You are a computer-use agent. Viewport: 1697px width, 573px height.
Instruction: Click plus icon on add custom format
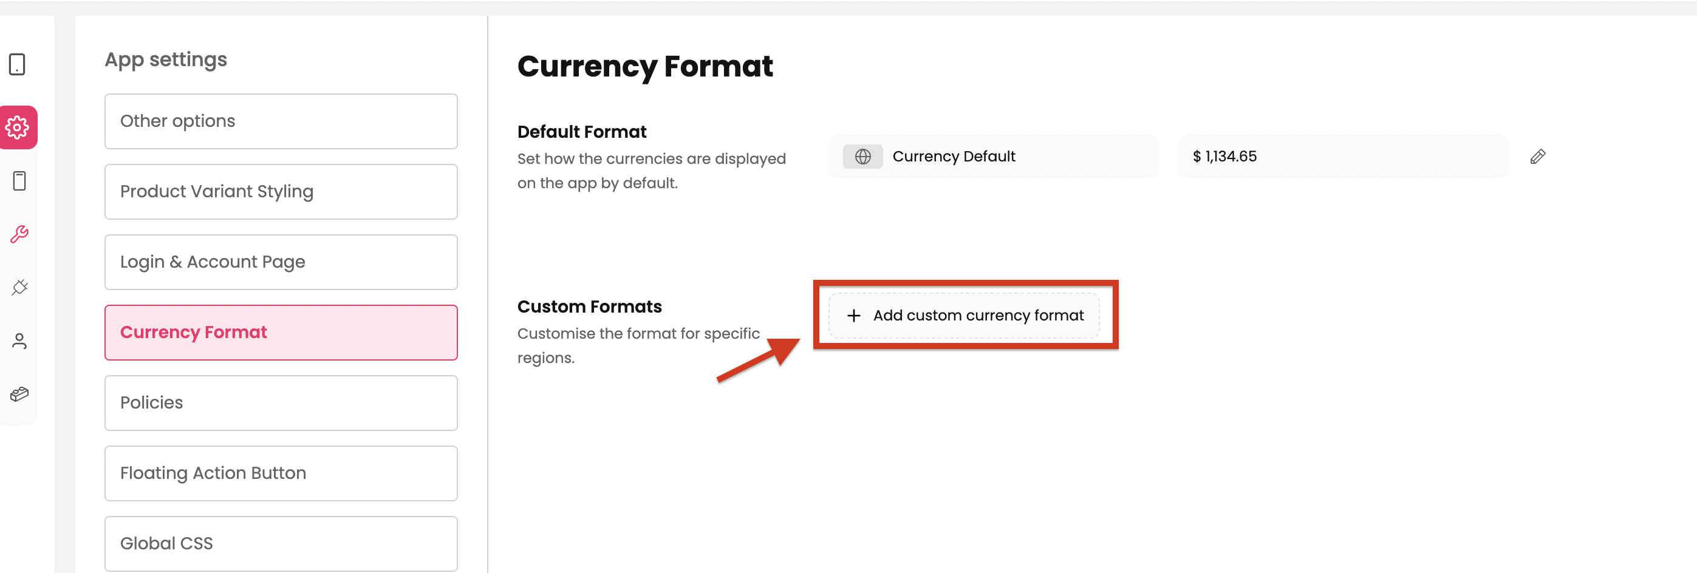click(854, 316)
